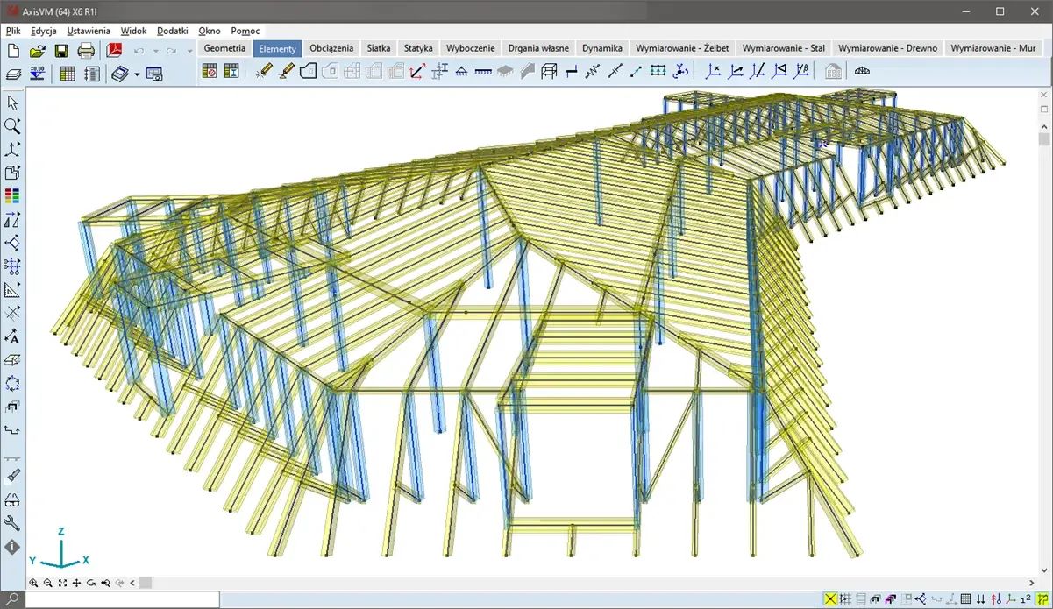Switch to the Obciążenia tab
The height and width of the screenshot is (609, 1053).
coord(331,48)
